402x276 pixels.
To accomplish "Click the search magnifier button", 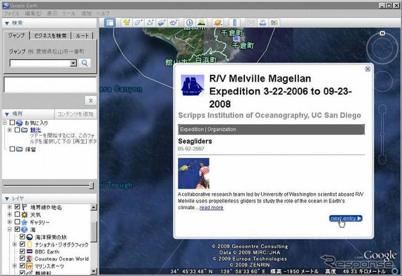I will point(85,63).
